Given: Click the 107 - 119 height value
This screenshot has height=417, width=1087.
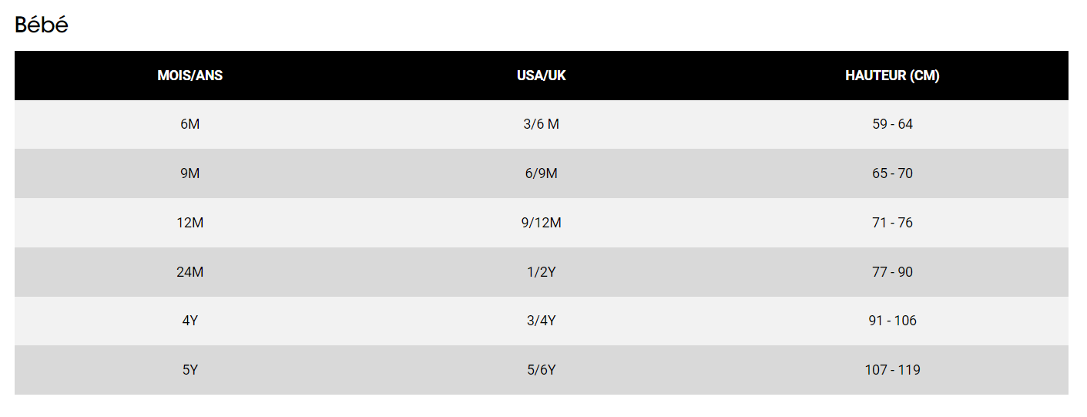Looking at the screenshot, I should coord(892,370).
